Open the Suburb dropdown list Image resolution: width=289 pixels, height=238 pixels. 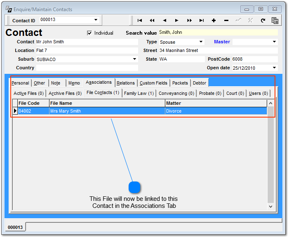[x=134, y=59]
